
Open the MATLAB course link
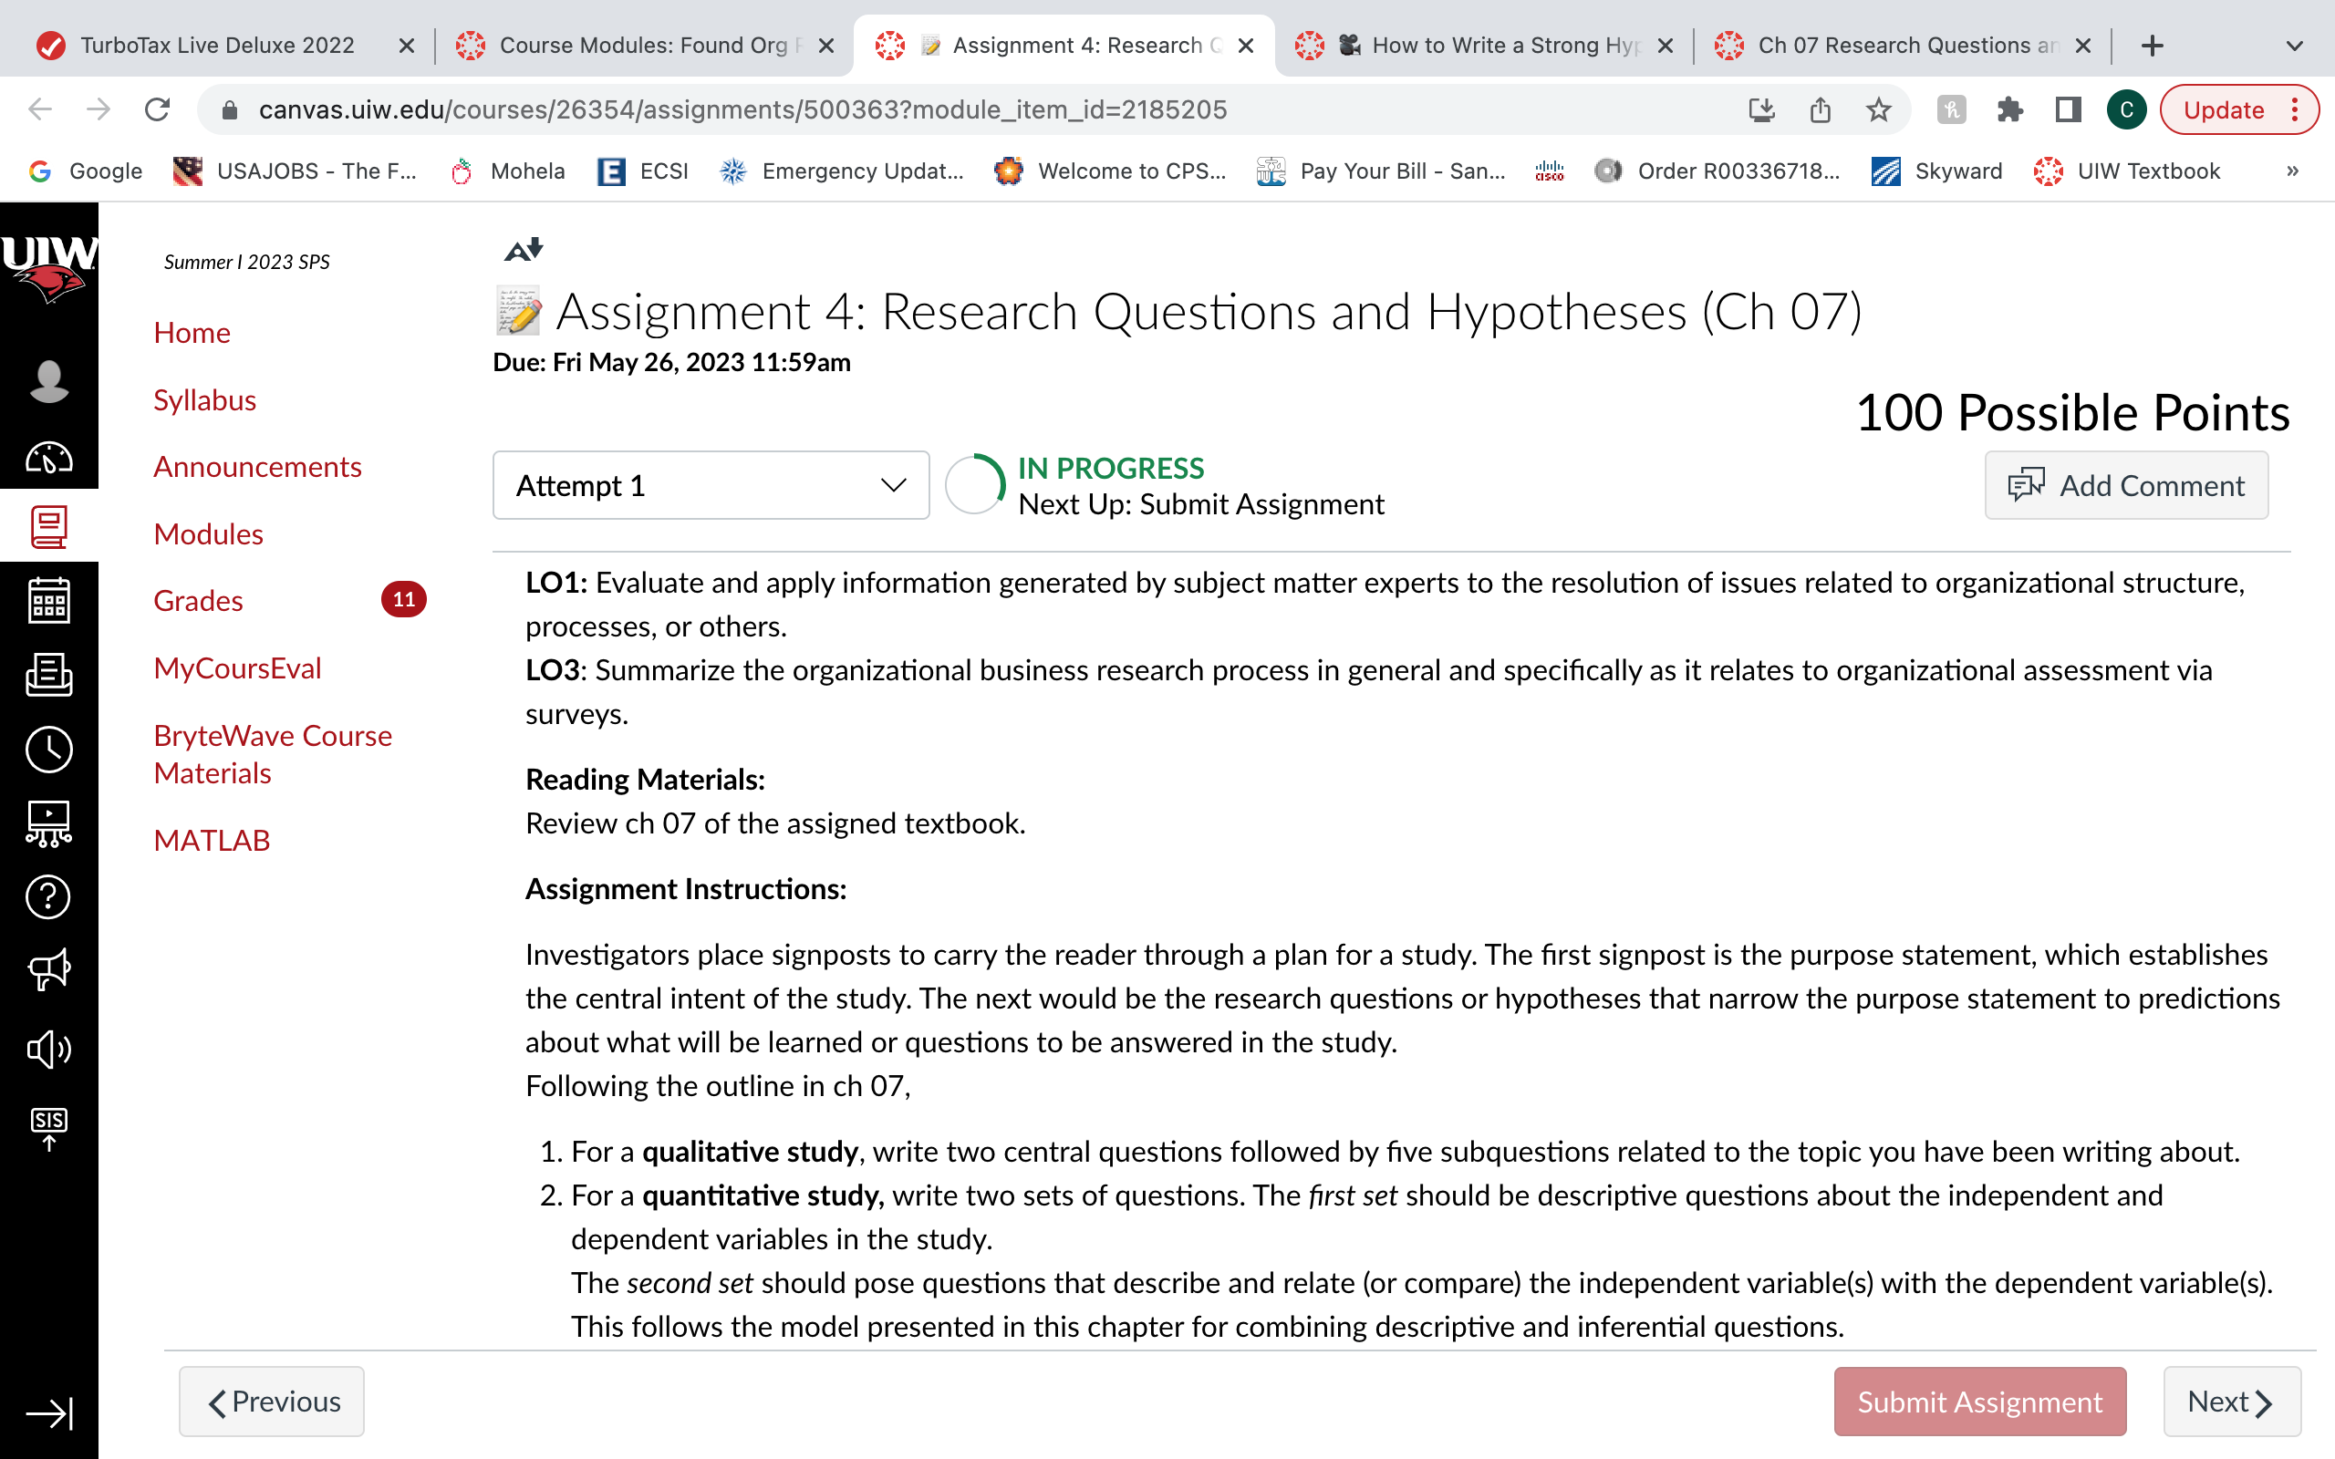(x=212, y=841)
